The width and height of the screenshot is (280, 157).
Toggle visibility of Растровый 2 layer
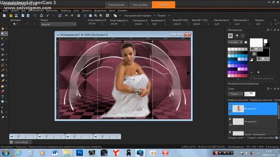click(230, 119)
